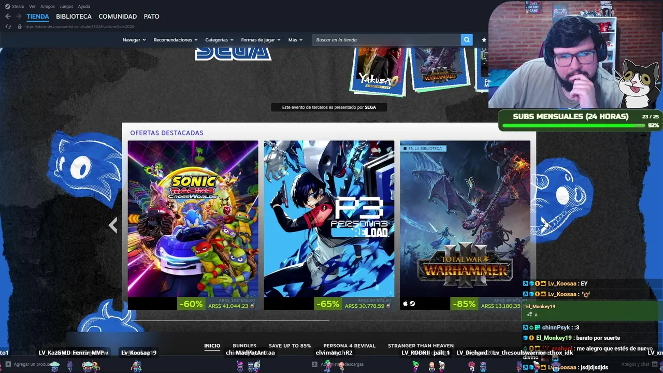Expand the Recomendaciones dropdown
The width and height of the screenshot is (663, 373).
(x=176, y=40)
